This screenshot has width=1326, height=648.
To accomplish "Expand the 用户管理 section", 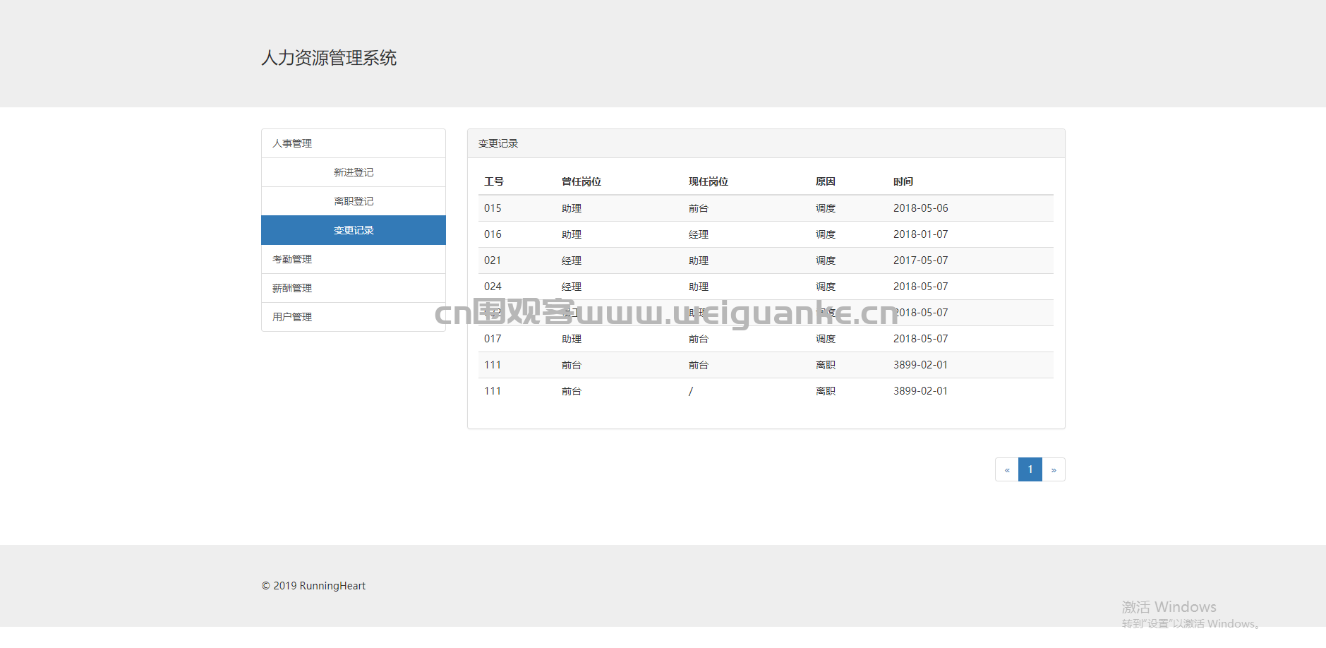I will [x=354, y=317].
